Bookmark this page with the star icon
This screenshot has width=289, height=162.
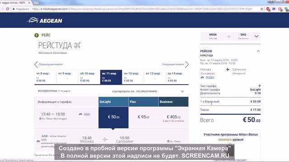click(x=261, y=9)
